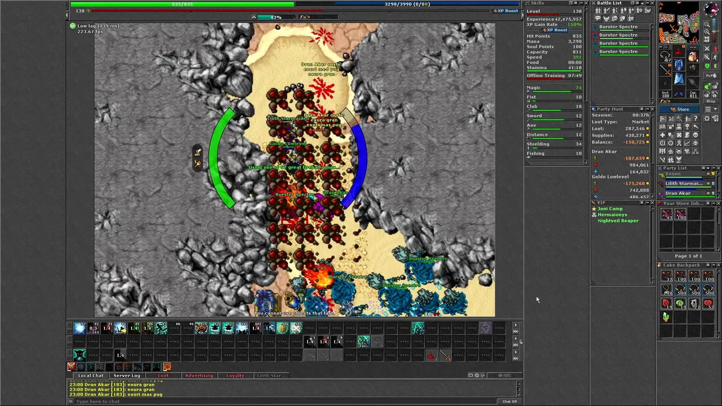Screen dimensions: 722x406
Task: Collapse the Skills panel
Action: coord(582,3)
